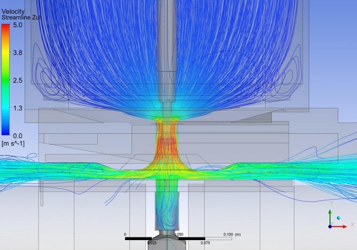Click the 3.8 legend value label
This screenshot has width=357, height=250.
click(18, 53)
